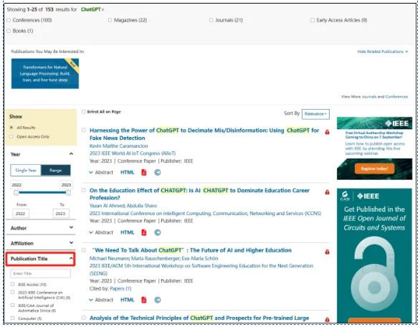Open the Sort By Relevance dropdown

(315, 114)
